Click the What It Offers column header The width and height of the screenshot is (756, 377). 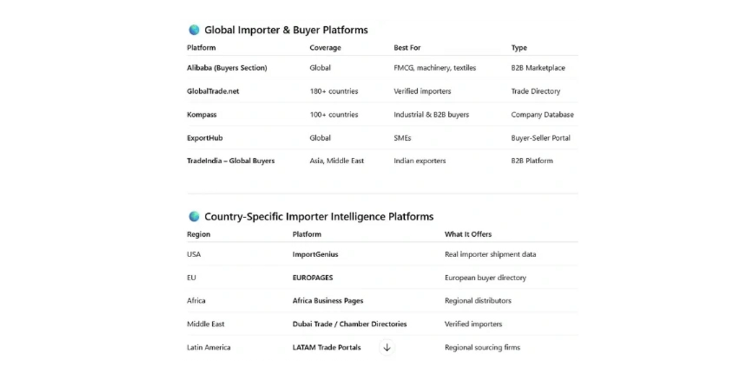[468, 234]
